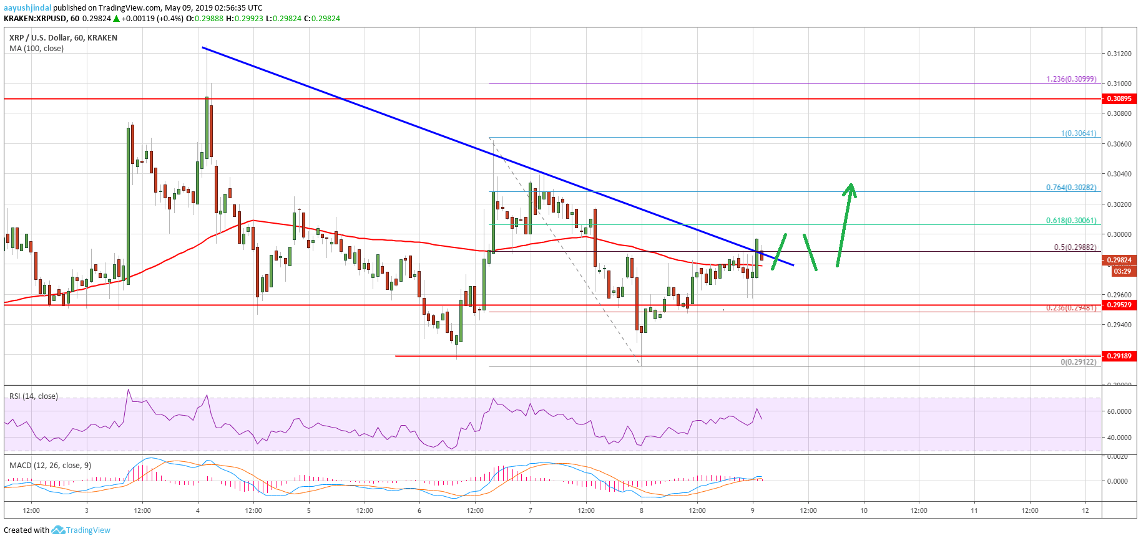Viewport: 1141px width, 541px height.
Task: Click date 4 on the time axis
Action: (198, 510)
